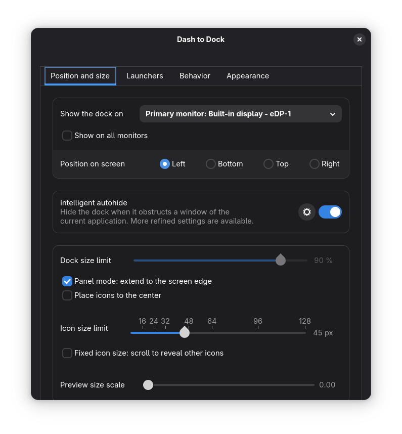The image size is (402, 434).
Task: Check Place icons to the center
Action: 67,295
